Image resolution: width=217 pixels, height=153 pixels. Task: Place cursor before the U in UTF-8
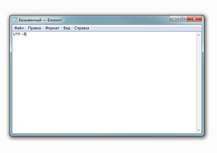click(13, 34)
